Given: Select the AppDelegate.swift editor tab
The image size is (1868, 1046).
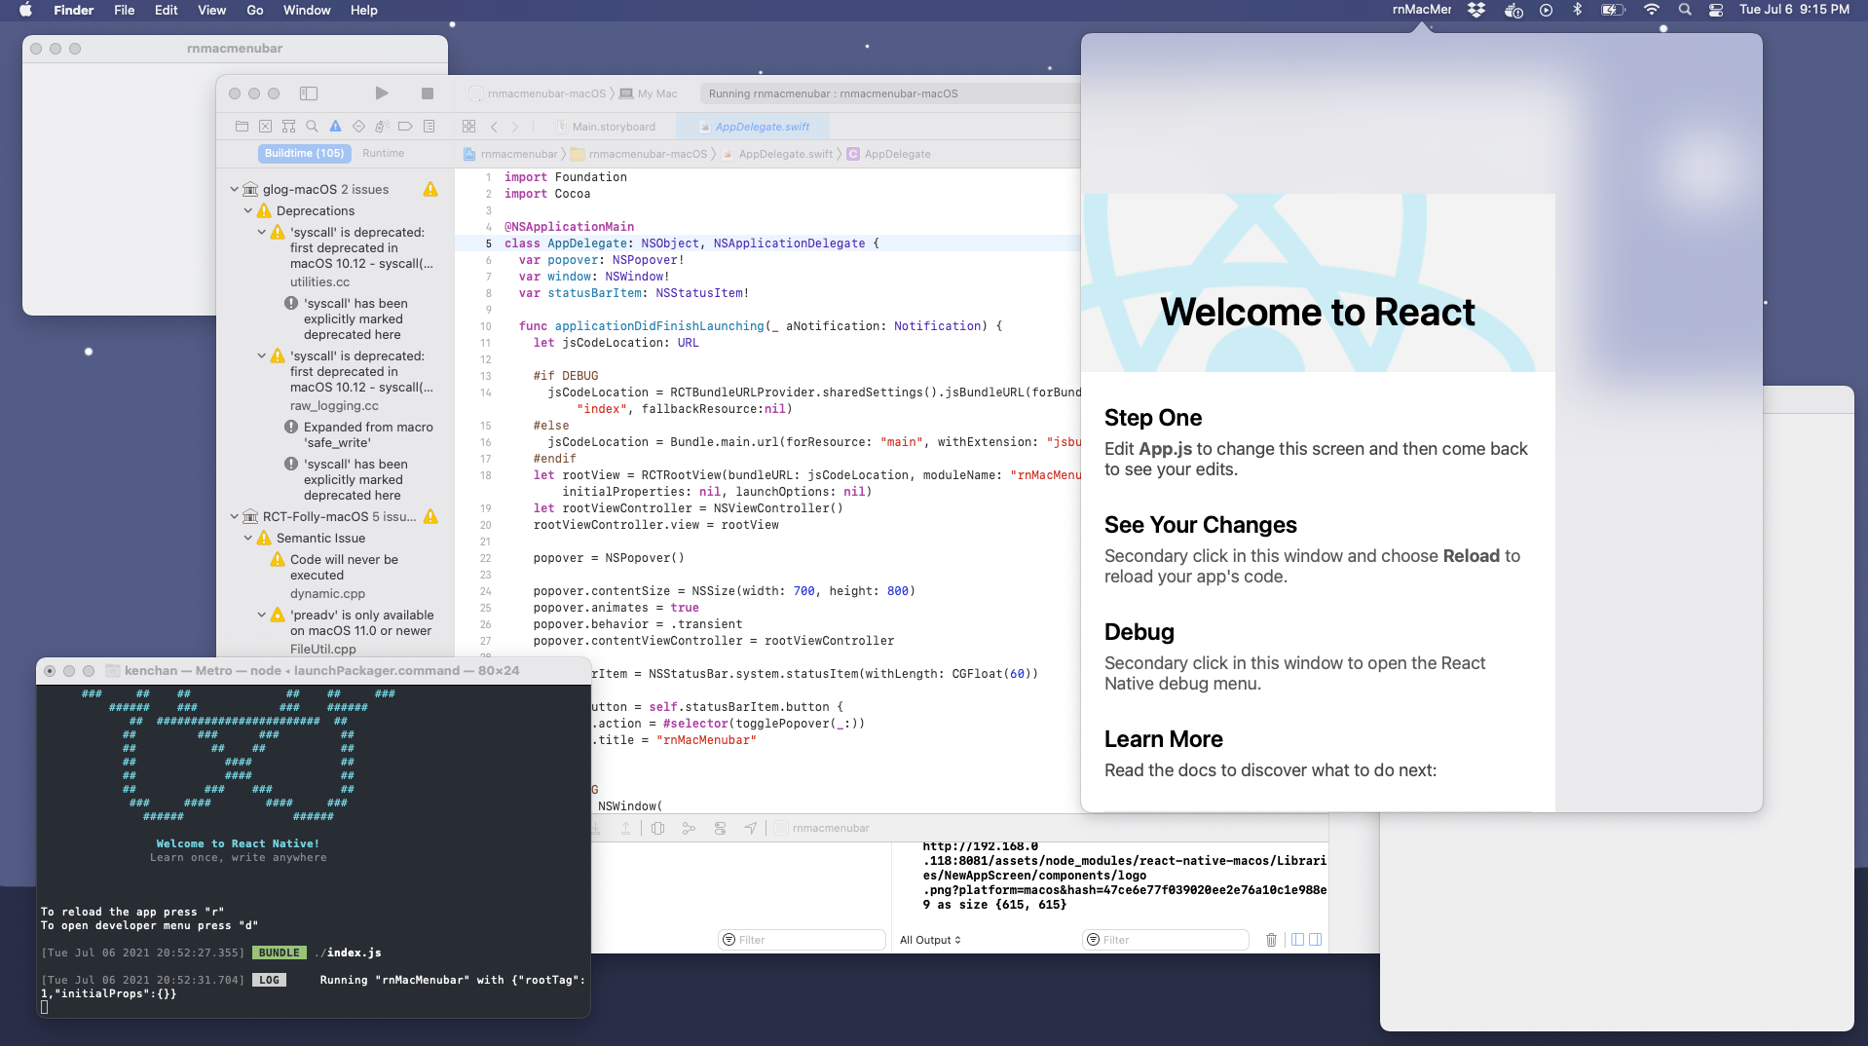Looking at the screenshot, I should [x=755, y=127].
